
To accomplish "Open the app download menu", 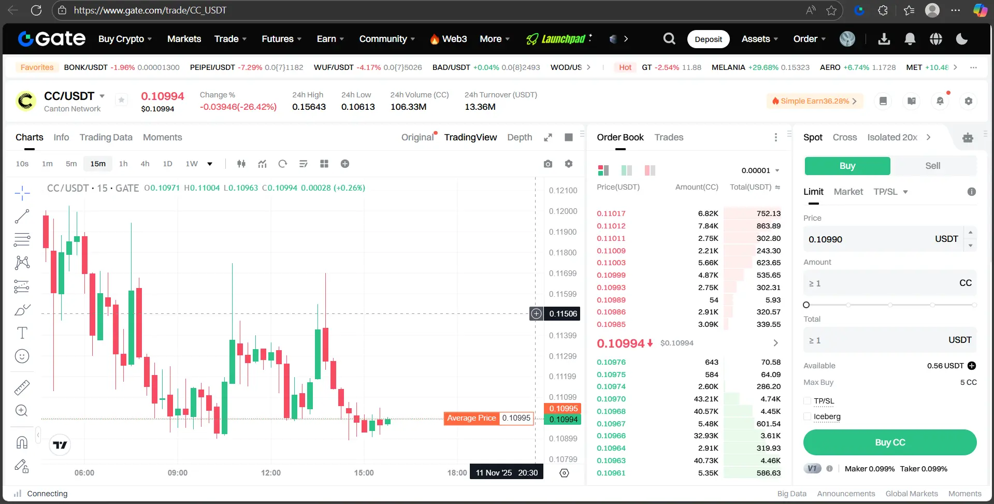I will 884,39.
